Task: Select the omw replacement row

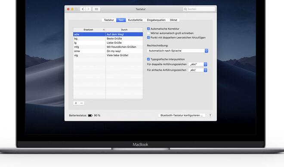Action: coord(108,51)
